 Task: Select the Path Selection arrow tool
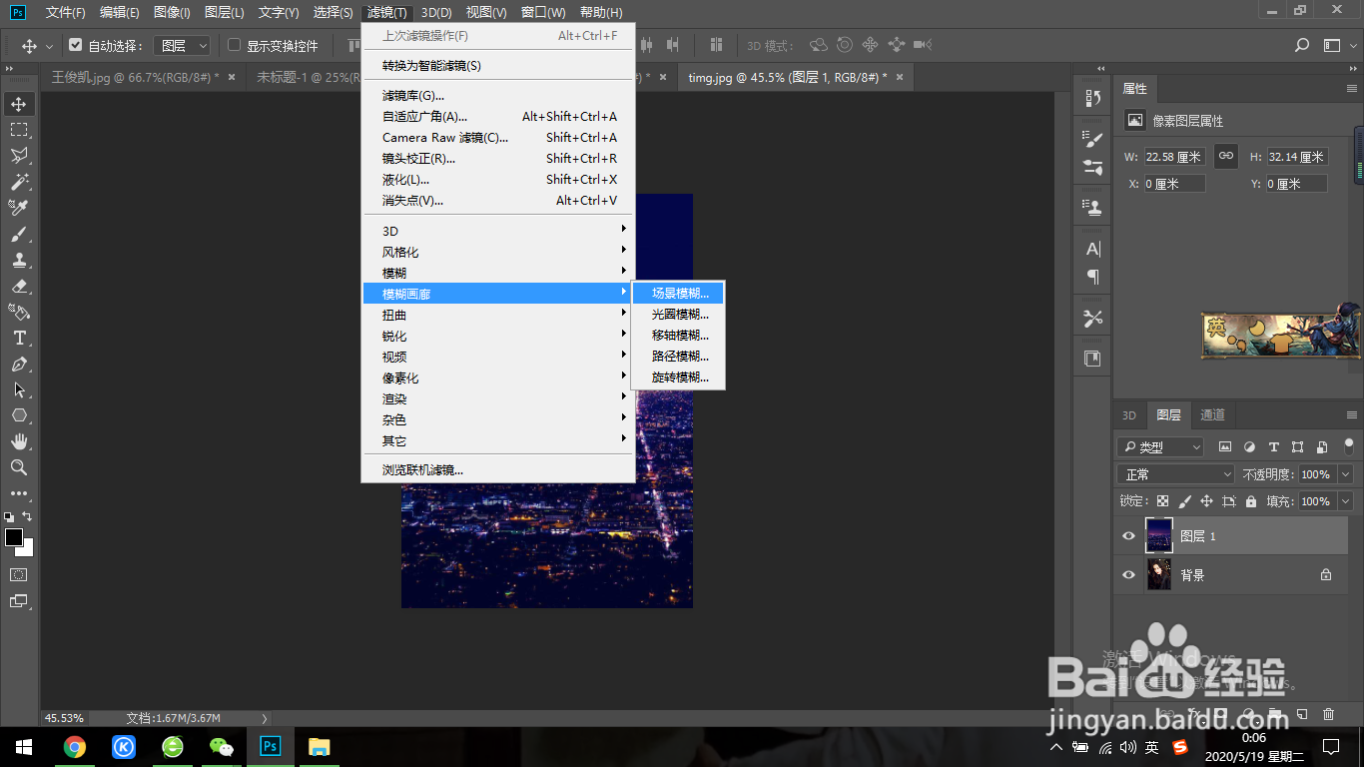click(19, 389)
